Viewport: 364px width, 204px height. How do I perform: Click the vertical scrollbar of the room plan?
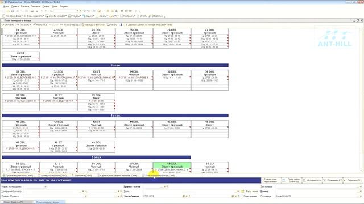pos(361,100)
